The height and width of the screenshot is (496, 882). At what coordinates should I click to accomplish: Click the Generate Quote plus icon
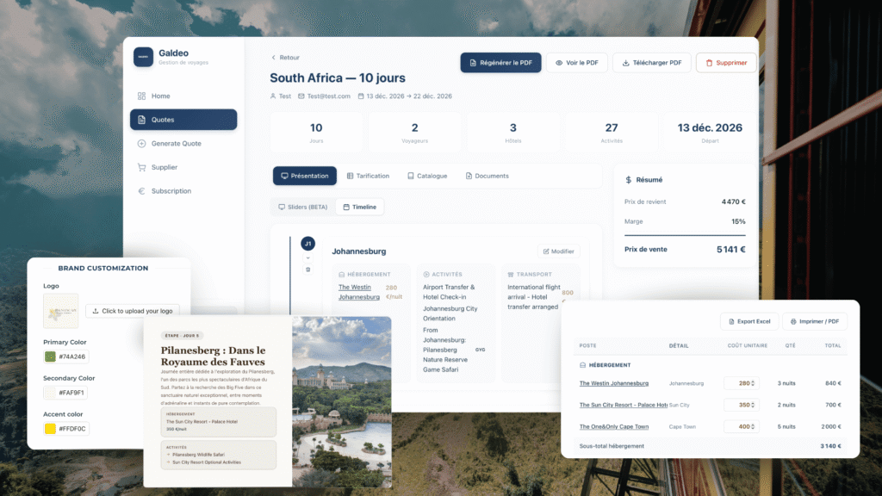click(x=141, y=144)
